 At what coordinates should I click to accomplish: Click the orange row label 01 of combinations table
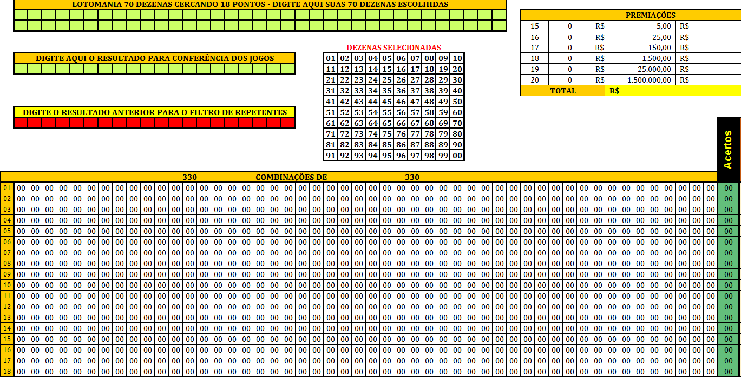click(x=7, y=188)
